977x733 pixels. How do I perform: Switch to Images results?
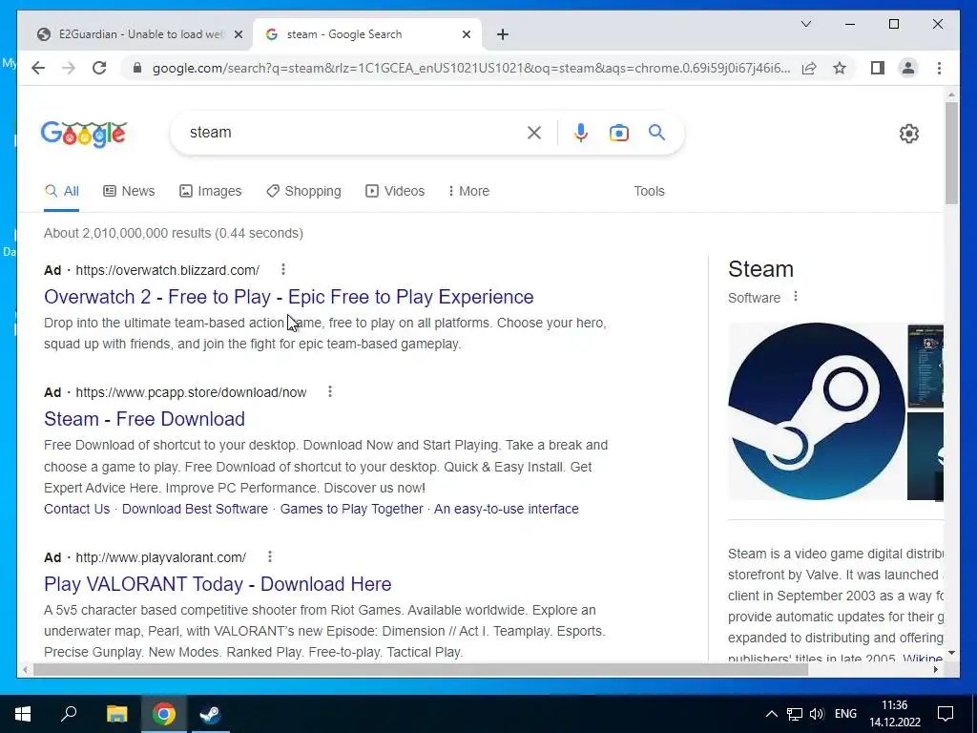pyautogui.click(x=211, y=191)
